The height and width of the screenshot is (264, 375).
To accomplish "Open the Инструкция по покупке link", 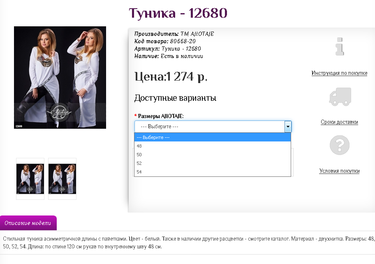I will [x=339, y=73].
